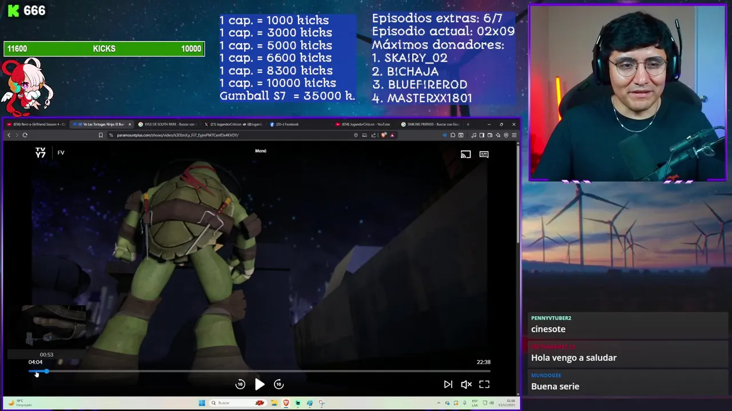Open the Leo AI sparkle icon
The width and height of the screenshot is (732, 411).
498,135
